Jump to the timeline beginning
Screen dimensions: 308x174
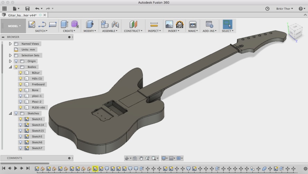pos(3,168)
